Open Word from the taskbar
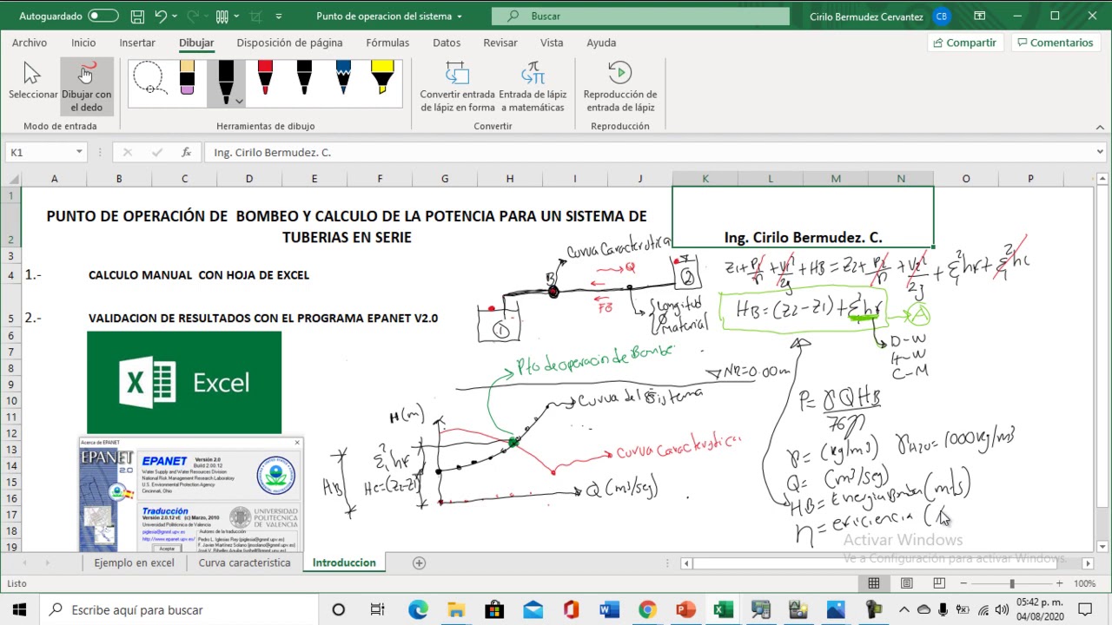 click(609, 609)
